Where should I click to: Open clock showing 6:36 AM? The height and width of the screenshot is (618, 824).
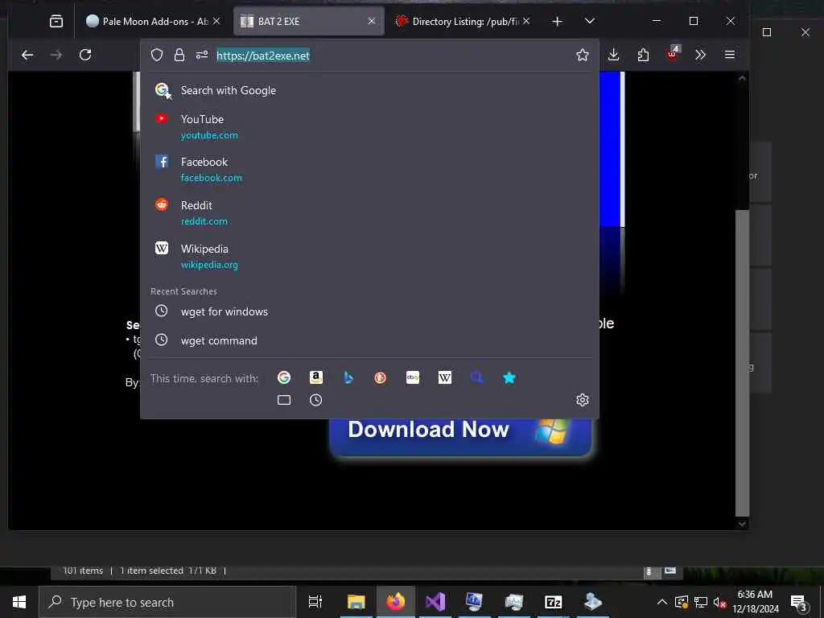[x=755, y=602]
